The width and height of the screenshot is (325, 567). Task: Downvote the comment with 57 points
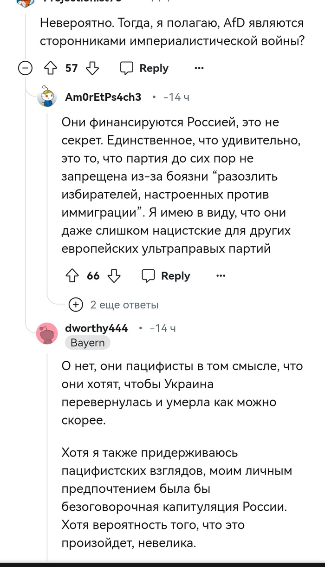[93, 68]
